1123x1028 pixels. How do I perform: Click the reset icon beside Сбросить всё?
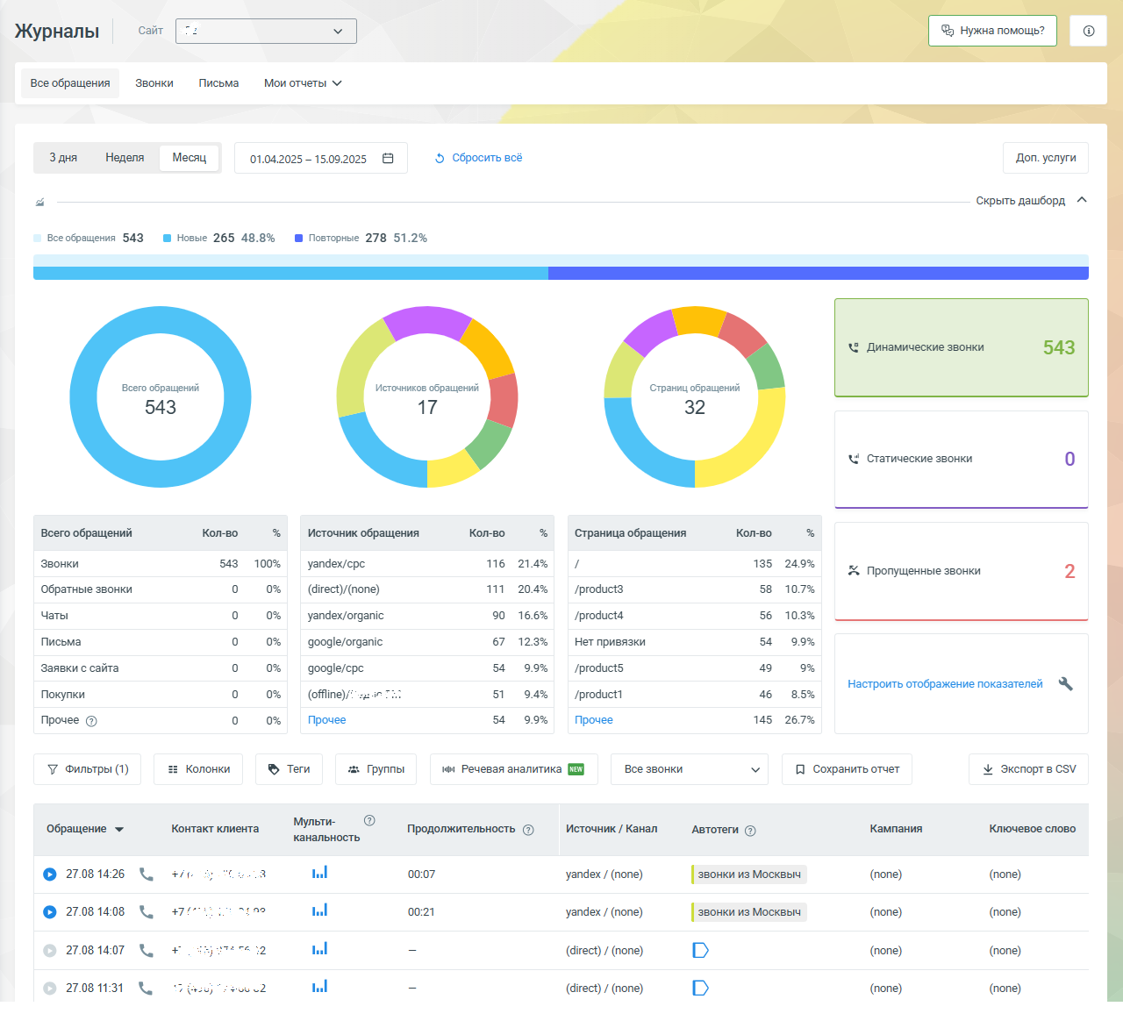tap(440, 159)
